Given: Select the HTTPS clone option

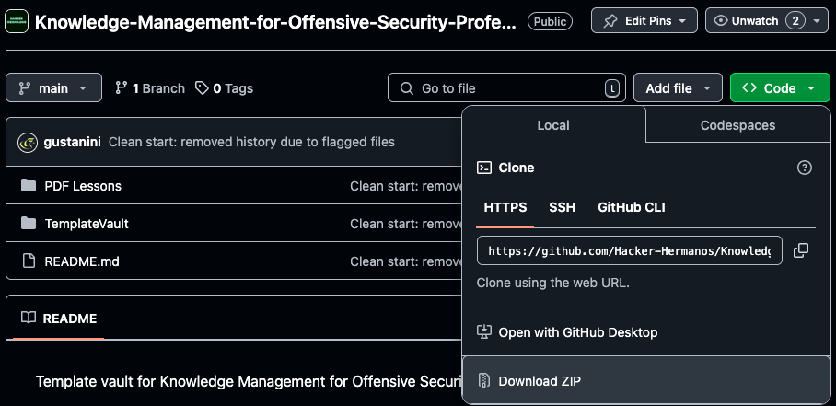Looking at the screenshot, I should click(x=505, y=207).
